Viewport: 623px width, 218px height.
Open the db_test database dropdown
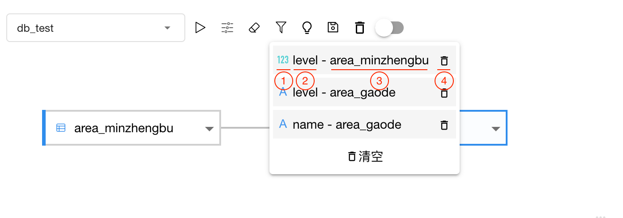(x=96, y=28)
